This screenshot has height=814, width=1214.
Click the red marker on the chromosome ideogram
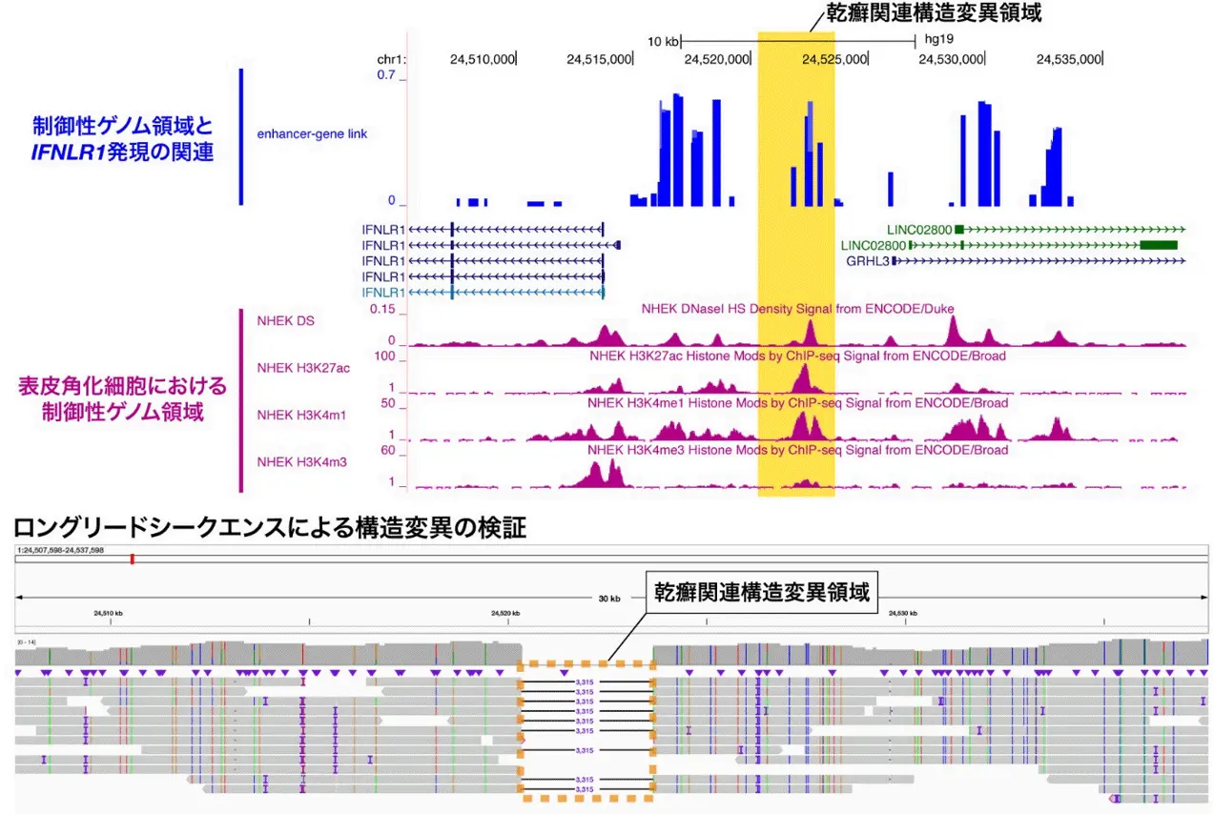[132, 559]
